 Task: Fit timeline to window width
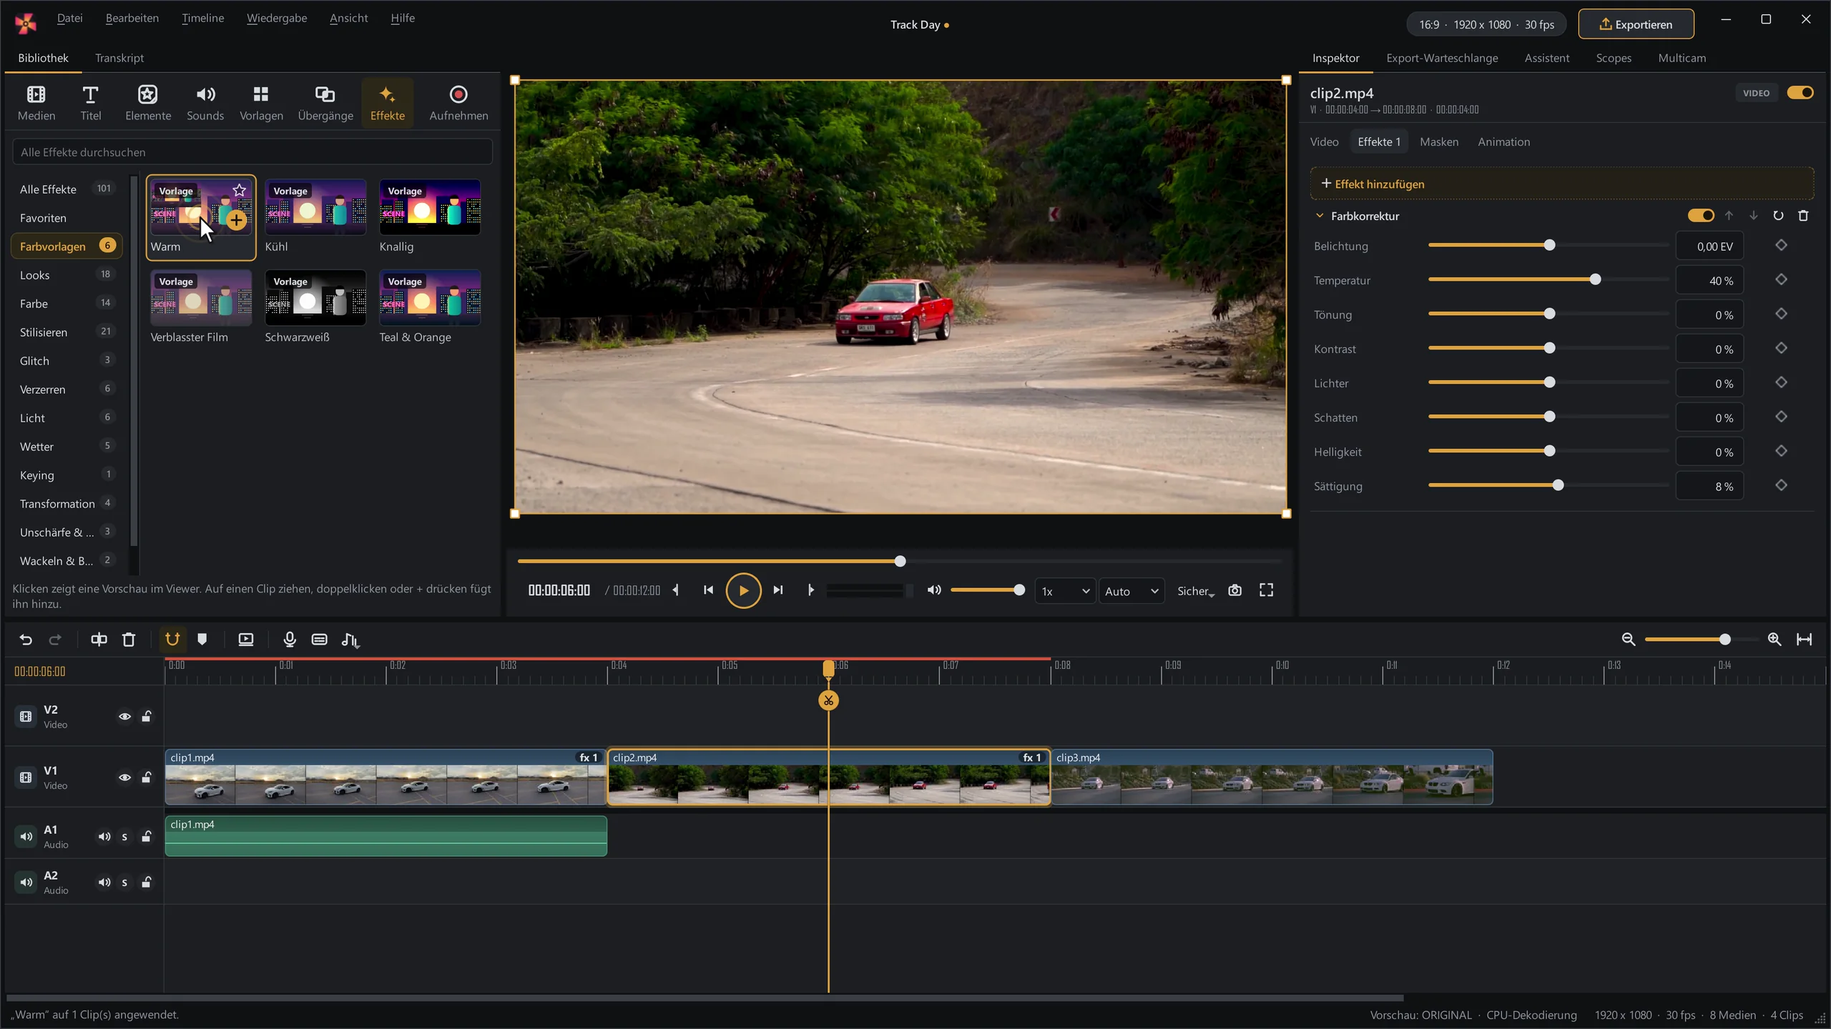pos(1804,640)
